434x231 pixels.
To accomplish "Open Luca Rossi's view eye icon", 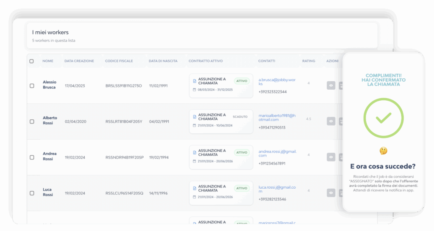I will click(x=331, y=193).
